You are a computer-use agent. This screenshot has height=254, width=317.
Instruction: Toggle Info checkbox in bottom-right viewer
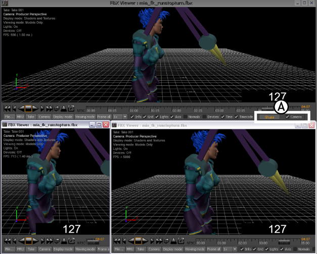[242, 249]
